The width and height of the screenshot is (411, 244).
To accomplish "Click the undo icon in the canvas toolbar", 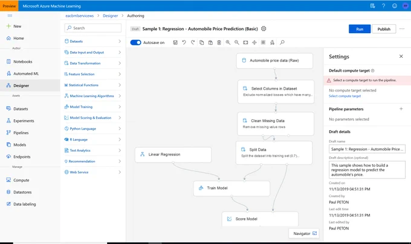I will 184,42.
